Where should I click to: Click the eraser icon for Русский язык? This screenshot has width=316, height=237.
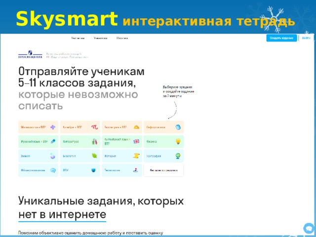pyautogui.click(x=53, y=141)
